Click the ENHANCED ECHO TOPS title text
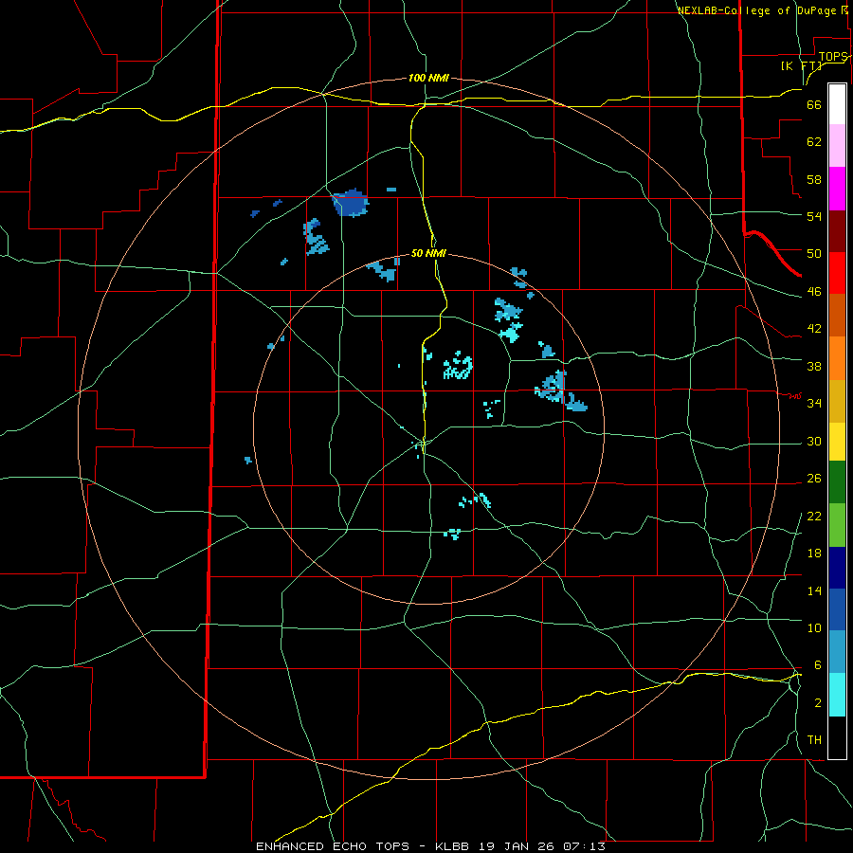Image resolution: width=853 pixels, height=853 pixels. [x=333, y=846]
